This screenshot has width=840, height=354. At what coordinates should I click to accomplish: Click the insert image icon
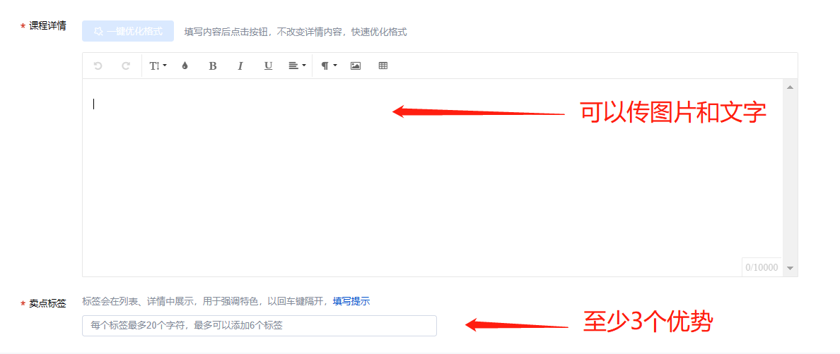355,66
